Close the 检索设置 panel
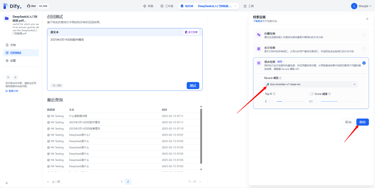Screen dimensions: 375x188 [367, 19]
